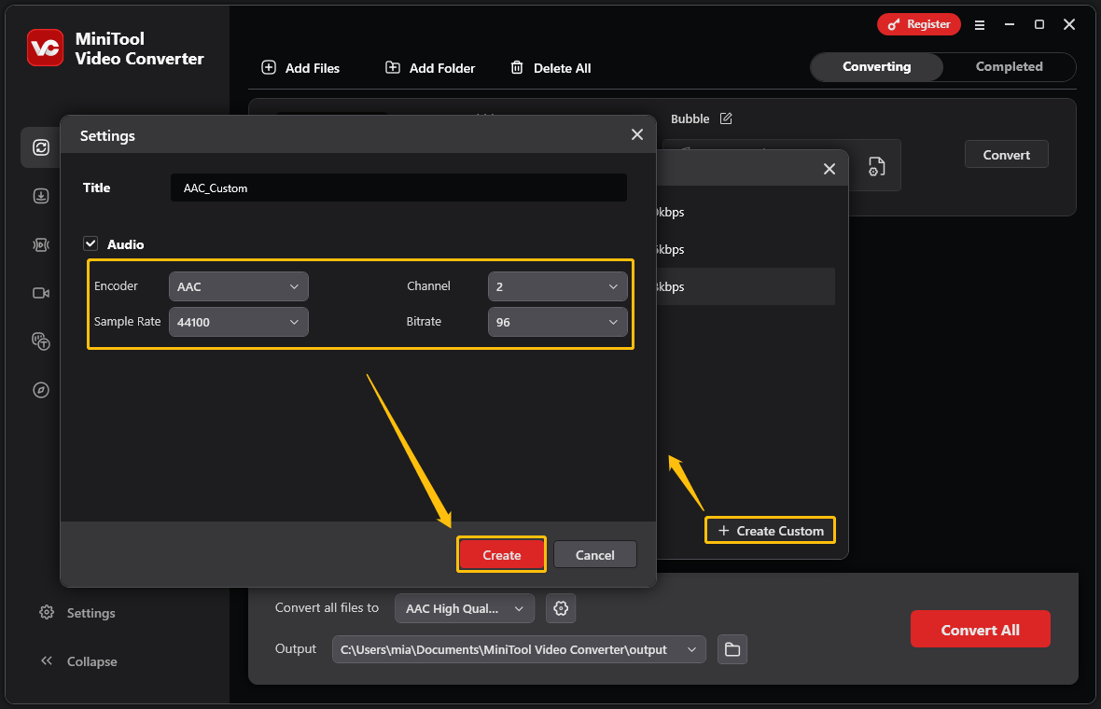Click the file settings icon near Convert
1101x709 pixels.
(875, 166)
